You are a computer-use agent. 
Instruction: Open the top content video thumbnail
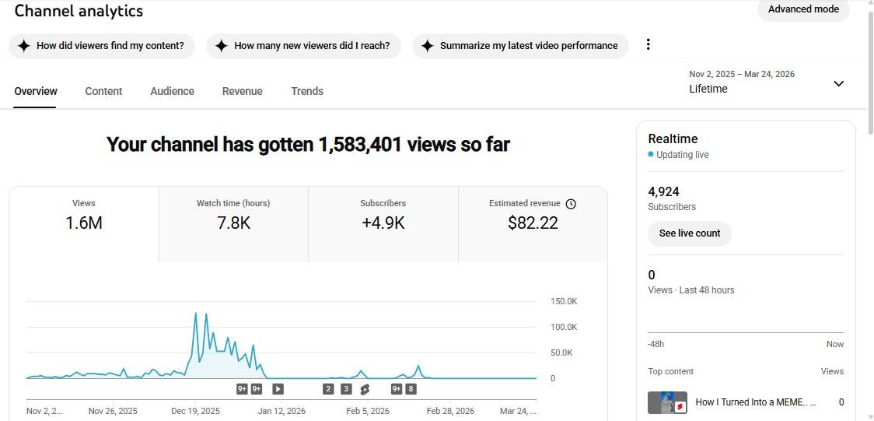click(667, 402)
